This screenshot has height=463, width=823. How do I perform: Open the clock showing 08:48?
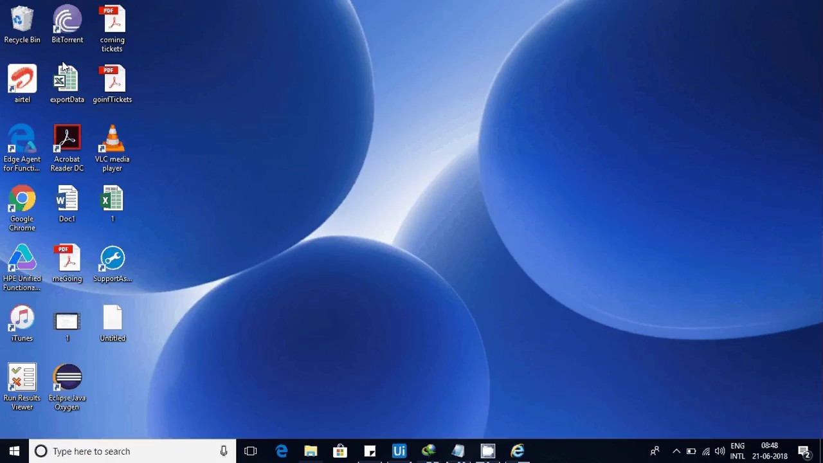point(770,451)
